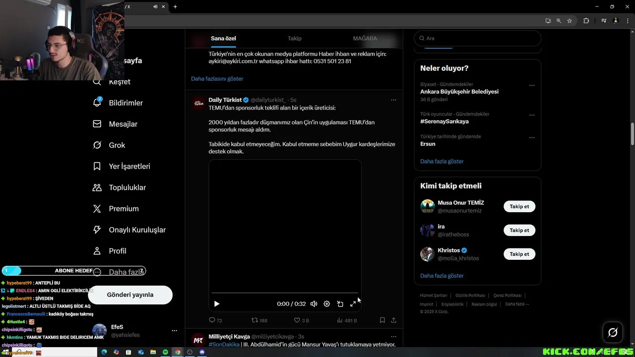
Task: Switch to the Sana özel tab
Action: coord(223,38)
